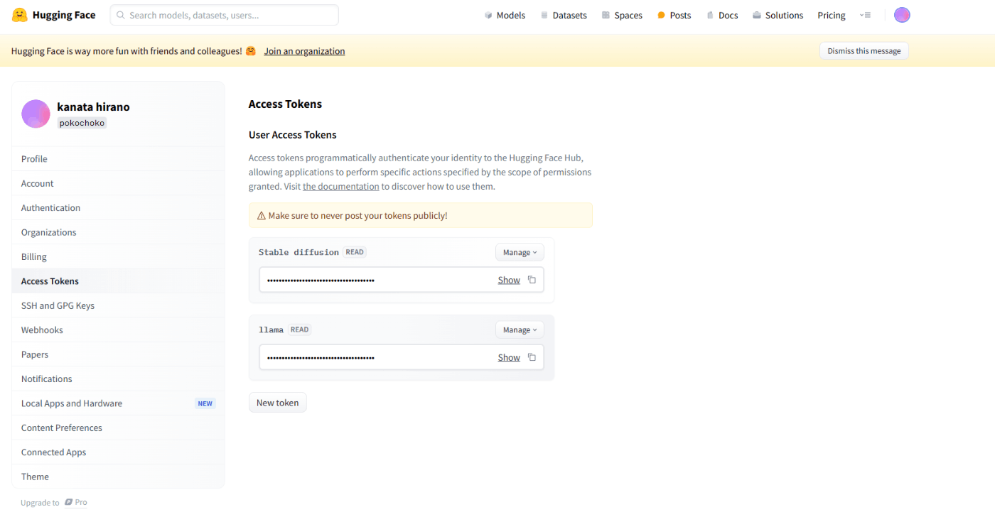Follow the Join an organization link
995x512 pixels.
304,51
